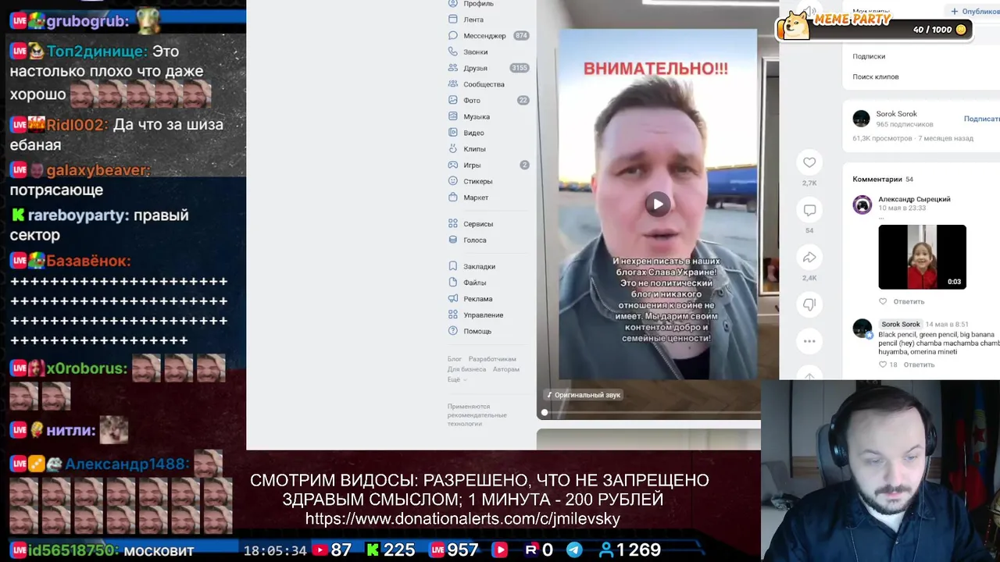Click the Реклама megaphone icon
The image size is (1000, 562).
453,299
